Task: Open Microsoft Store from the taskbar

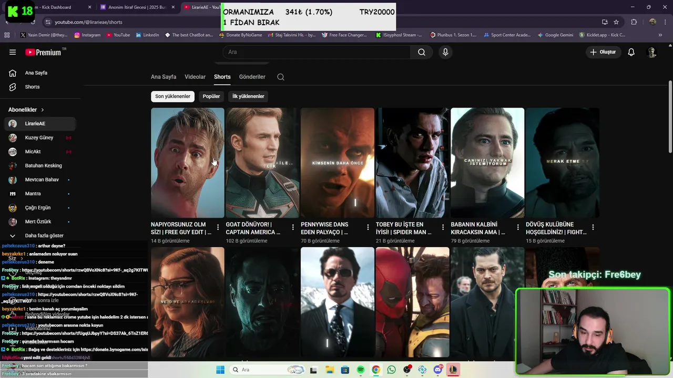Action: click(x=345, y=370)
